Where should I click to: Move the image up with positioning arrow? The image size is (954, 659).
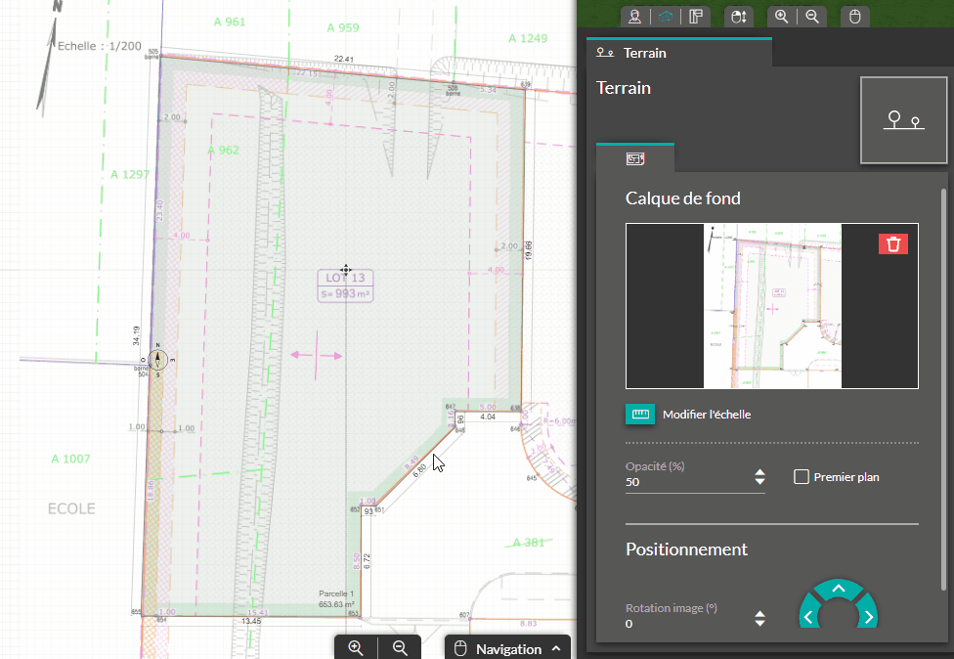tap(838, 590)
